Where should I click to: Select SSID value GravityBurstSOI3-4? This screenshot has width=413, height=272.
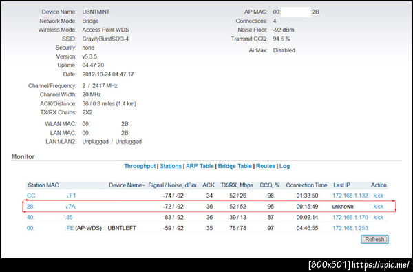[x=105, y=39]
